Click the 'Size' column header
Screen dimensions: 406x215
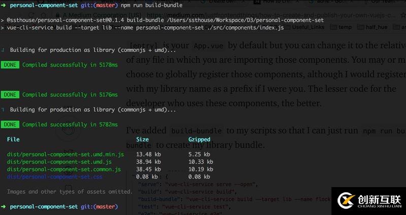(143, 139)
